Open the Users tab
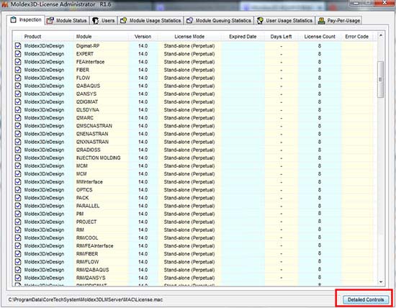 click(104, 20)
